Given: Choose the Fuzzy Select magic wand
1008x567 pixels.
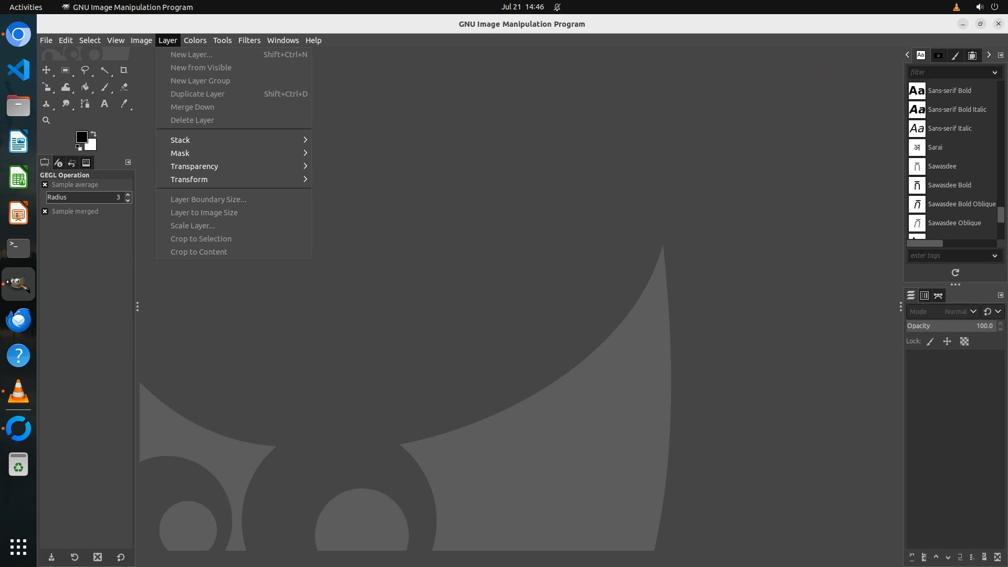Looking at the screenshot, I should (104, 70).
